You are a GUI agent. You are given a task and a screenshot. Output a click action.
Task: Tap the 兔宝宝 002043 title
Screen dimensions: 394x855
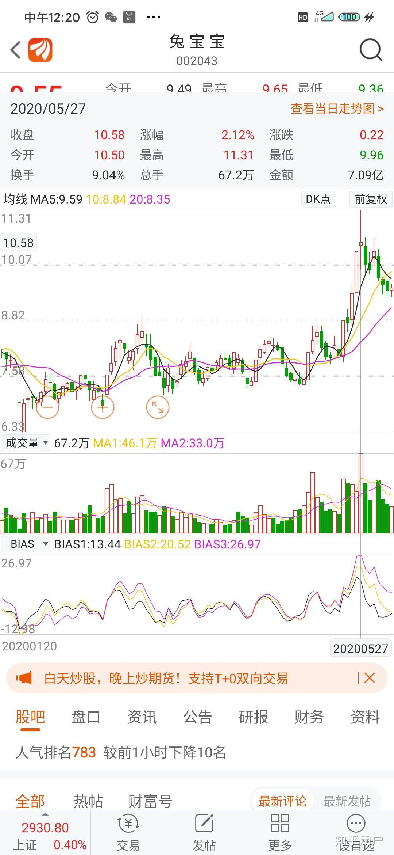[197, 50]
